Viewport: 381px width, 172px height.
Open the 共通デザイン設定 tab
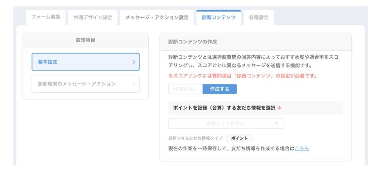point(93,18)
